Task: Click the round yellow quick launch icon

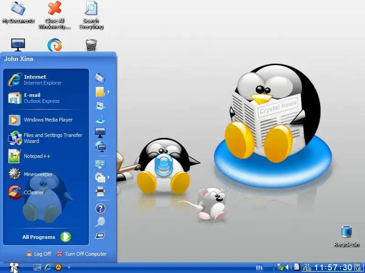Action: [58, 267]
